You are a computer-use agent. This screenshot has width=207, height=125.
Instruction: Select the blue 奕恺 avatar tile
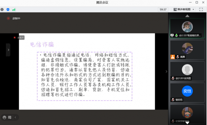tap(187, 91)
